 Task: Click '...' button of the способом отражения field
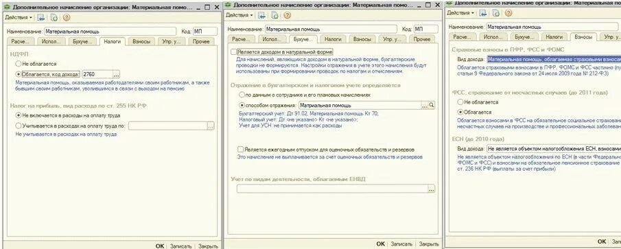(425, 106)
